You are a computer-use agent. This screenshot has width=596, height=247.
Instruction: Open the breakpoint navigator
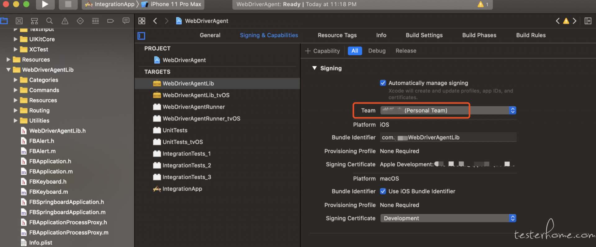(111, 21)
